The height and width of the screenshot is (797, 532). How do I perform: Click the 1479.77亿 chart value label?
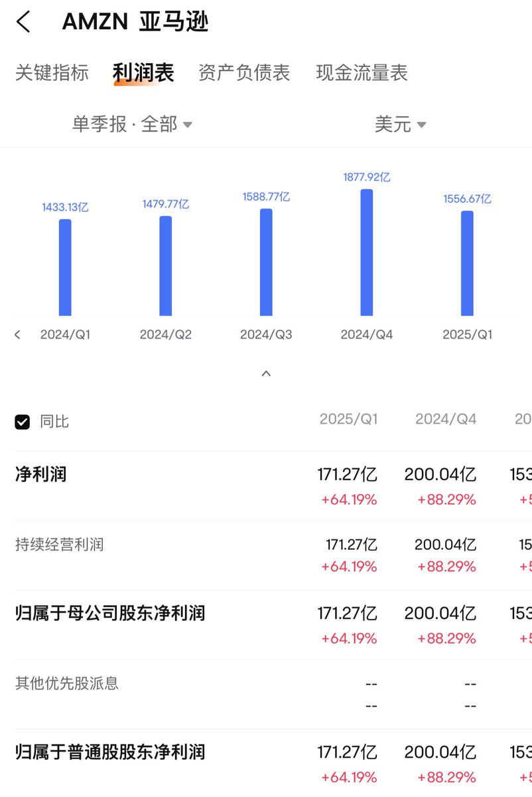click(166, 204)
